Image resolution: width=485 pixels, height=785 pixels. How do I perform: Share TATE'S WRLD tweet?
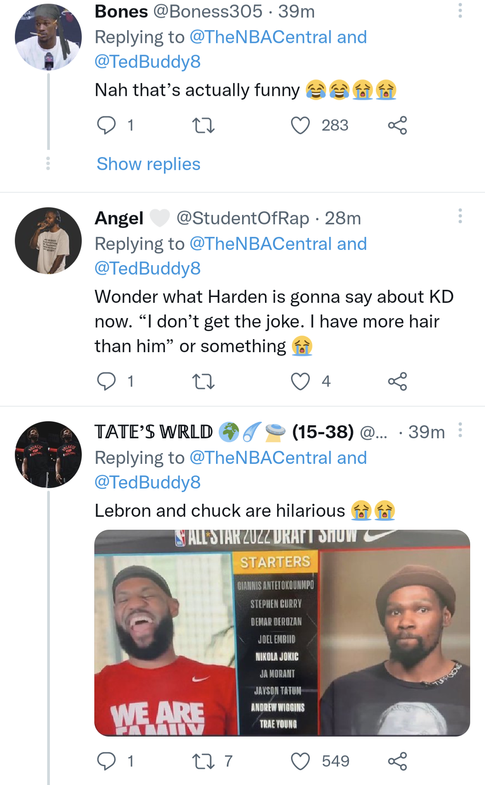[x=399, y=760]
